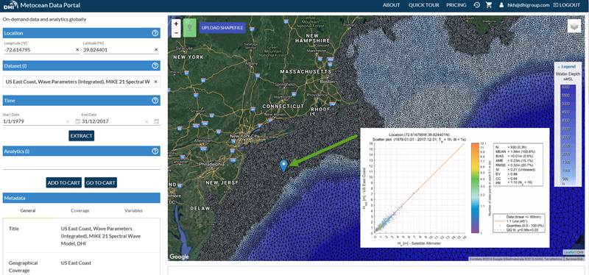589x275 pixels.
Task: Select the place-marker tool on map
Action: tap(190, 28)
